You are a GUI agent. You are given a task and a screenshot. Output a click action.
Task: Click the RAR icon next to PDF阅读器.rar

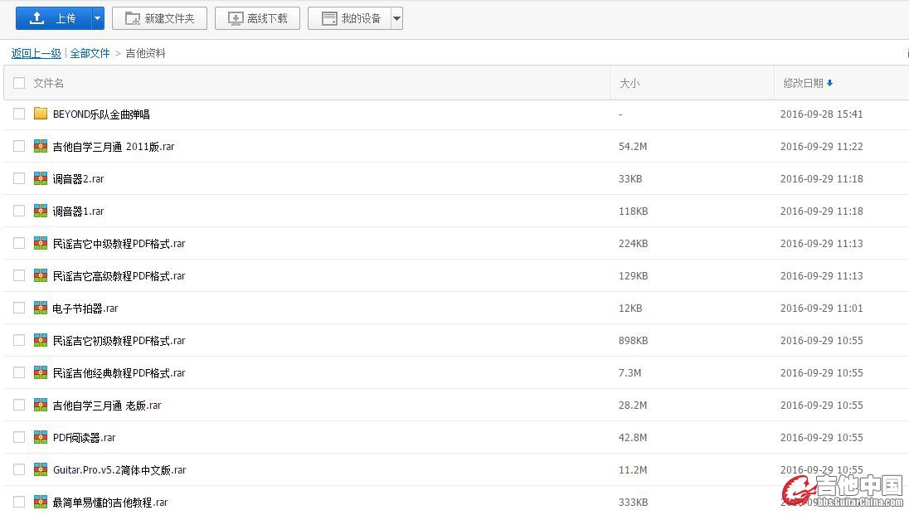click(41, 437)
